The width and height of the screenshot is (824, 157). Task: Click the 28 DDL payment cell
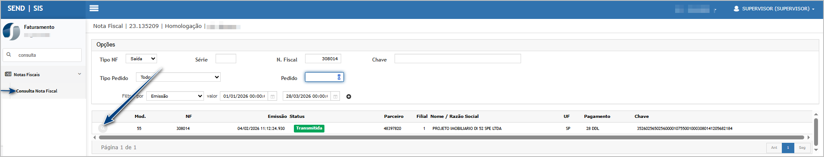(x=593, y=128)
